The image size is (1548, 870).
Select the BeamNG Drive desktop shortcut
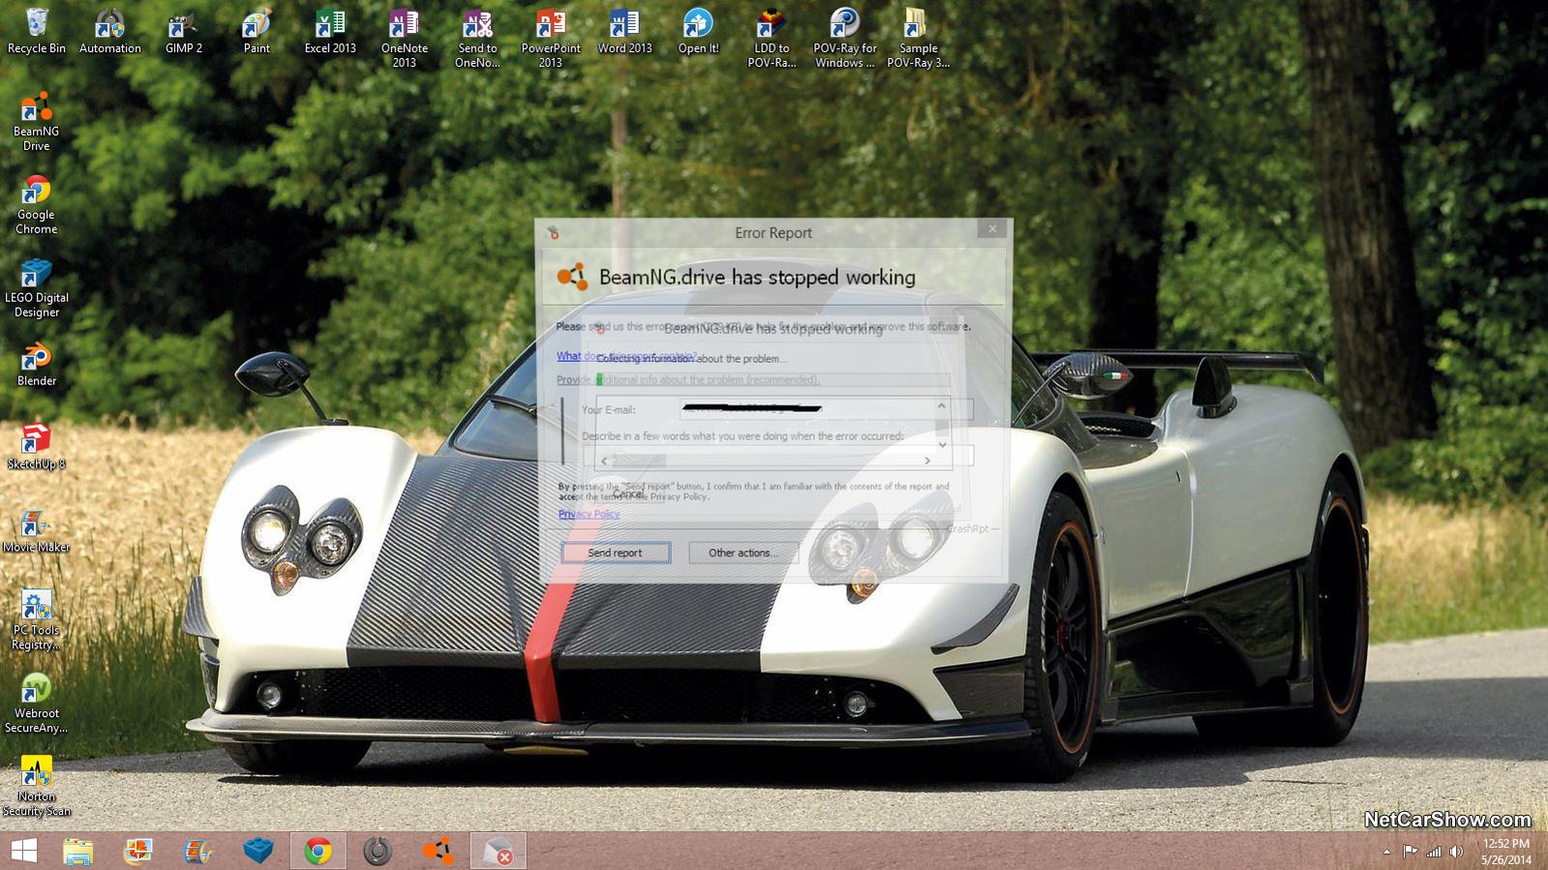tap(36, 122)
